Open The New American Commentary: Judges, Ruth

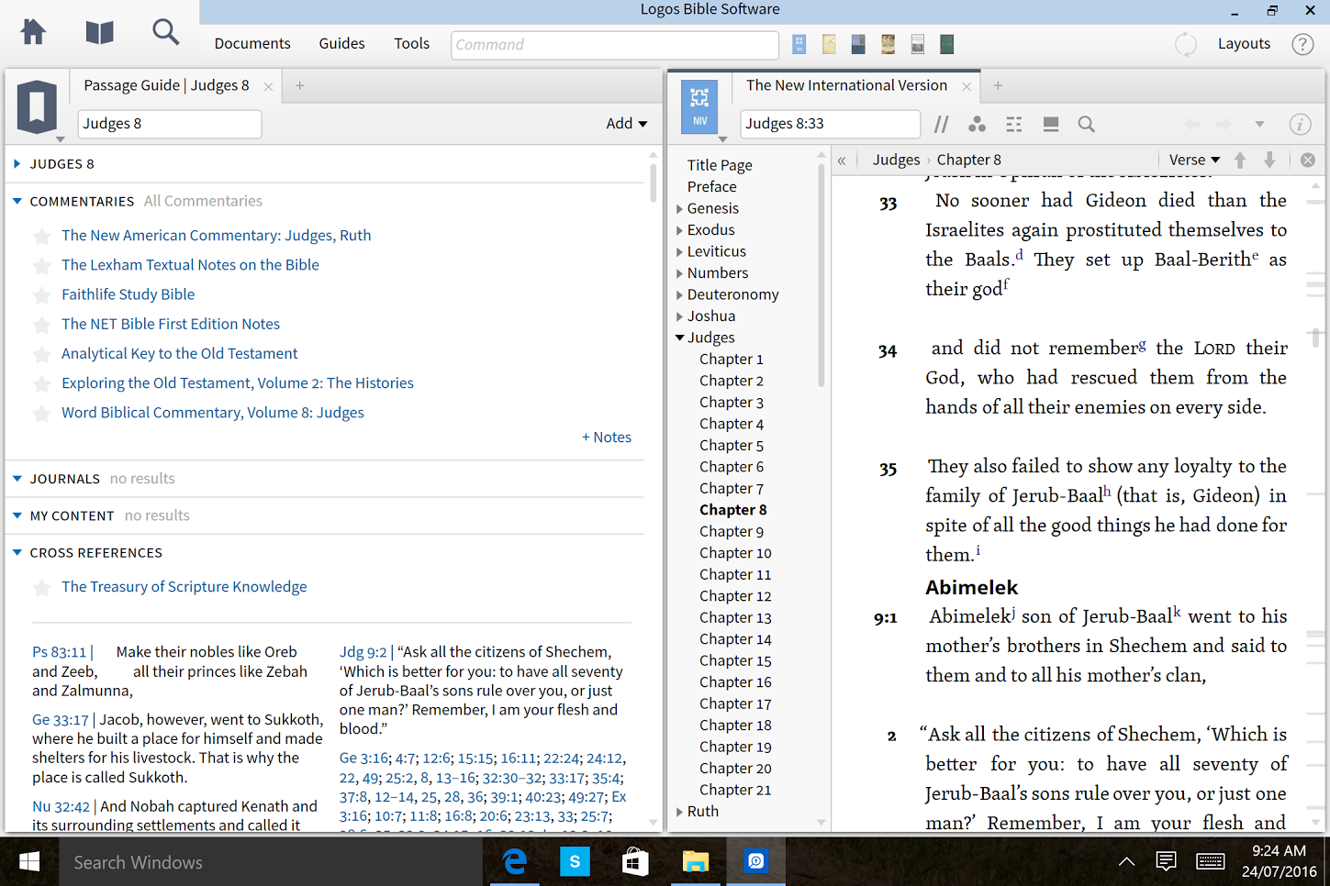click(x=217, y=236)
